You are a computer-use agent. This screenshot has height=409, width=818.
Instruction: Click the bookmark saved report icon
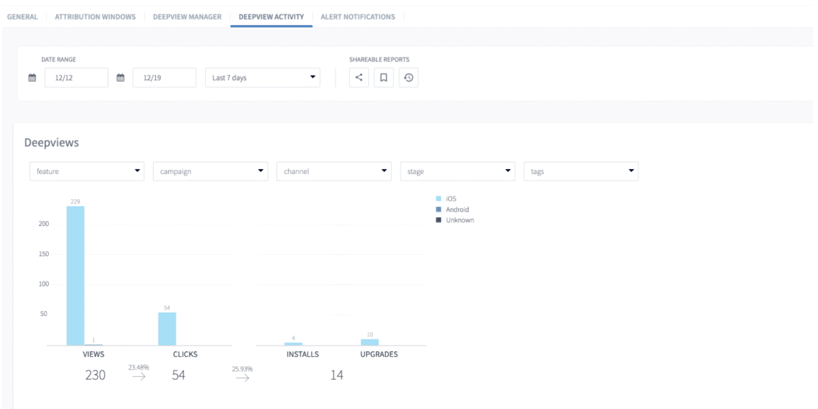click(383, 78)
